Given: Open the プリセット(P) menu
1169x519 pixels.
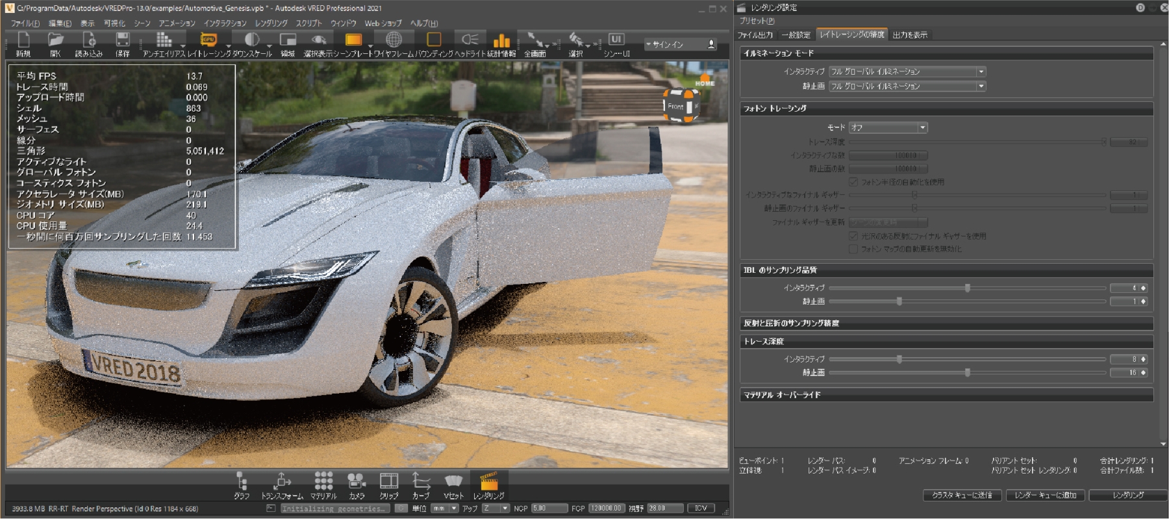Looking at the screenshot, I should (x=757, y=21).
